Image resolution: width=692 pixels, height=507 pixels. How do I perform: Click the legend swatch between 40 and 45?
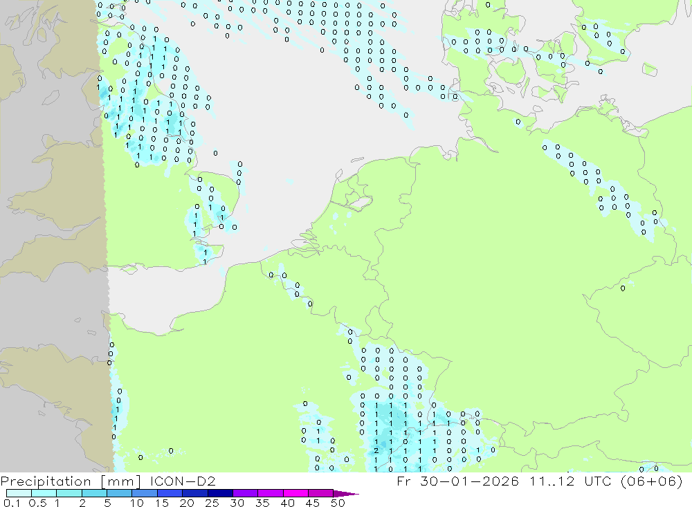(295, 493)
